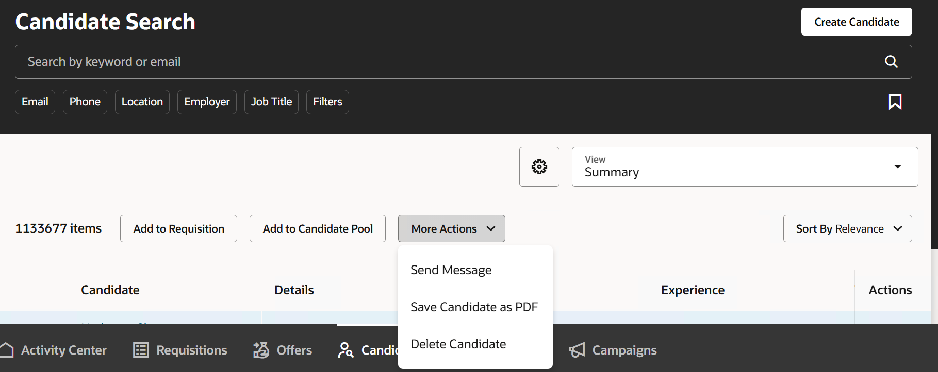Open the Activity Center tab
This screenshot has width=938, height=372.
(x=54, y=350)
